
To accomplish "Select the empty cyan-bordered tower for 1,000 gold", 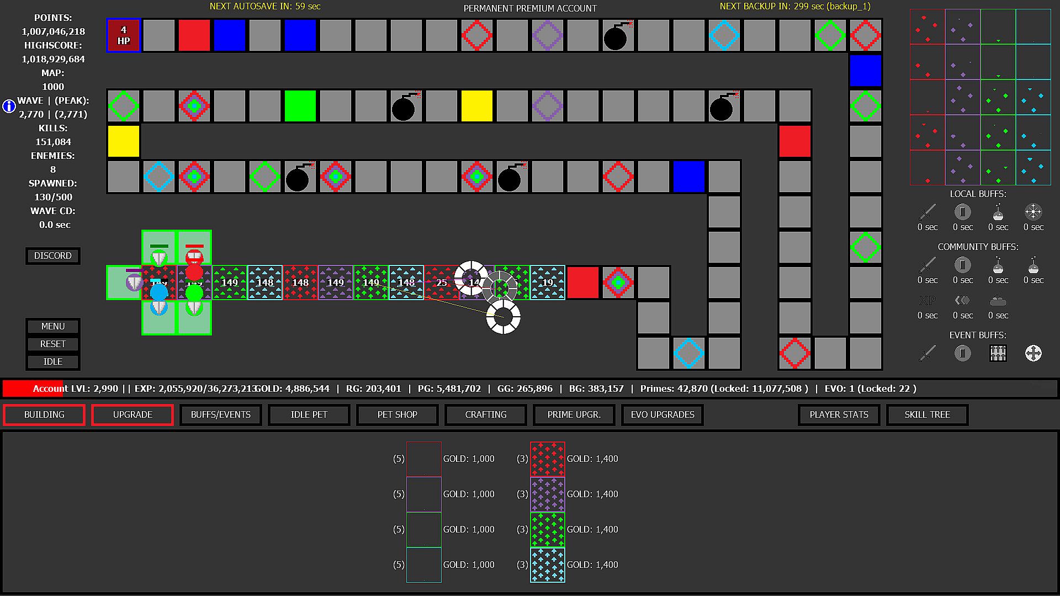I will [423, 565].
